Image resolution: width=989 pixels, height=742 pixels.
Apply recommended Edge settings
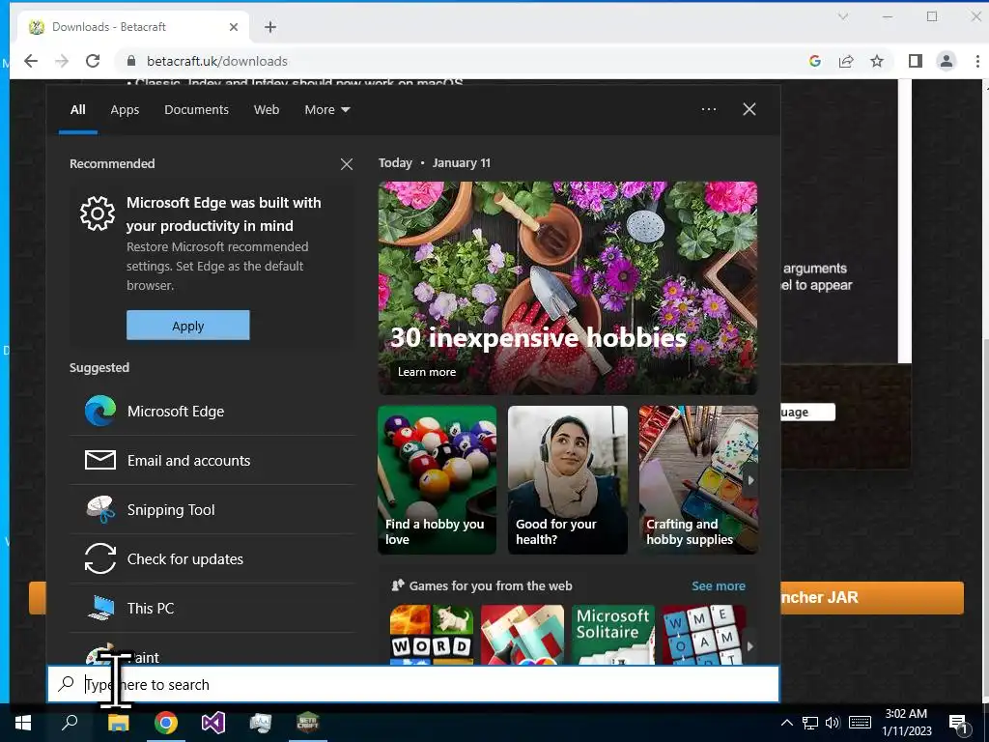click(x=188, y=326)
